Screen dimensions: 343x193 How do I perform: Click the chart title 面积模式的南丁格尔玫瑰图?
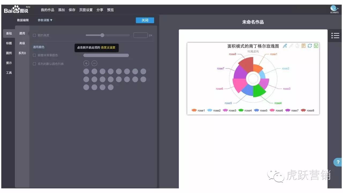[x=253, y=46]
